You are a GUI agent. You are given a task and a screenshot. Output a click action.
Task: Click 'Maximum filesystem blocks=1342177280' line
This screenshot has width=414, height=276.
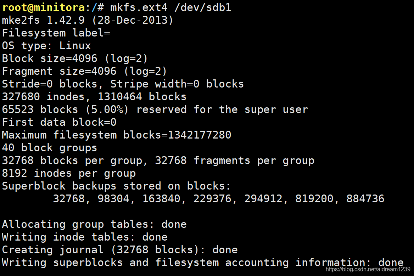tap(117, 135)
